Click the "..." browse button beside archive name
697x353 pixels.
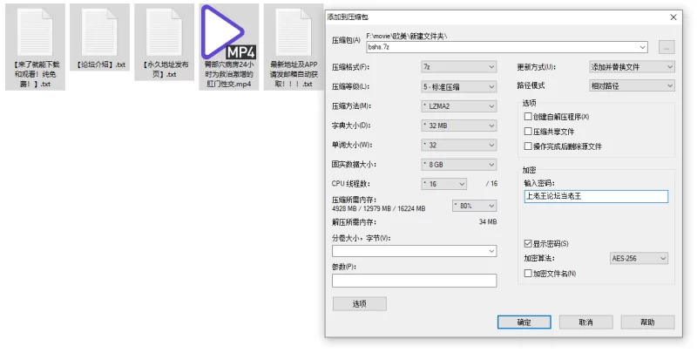pos(666,47)
